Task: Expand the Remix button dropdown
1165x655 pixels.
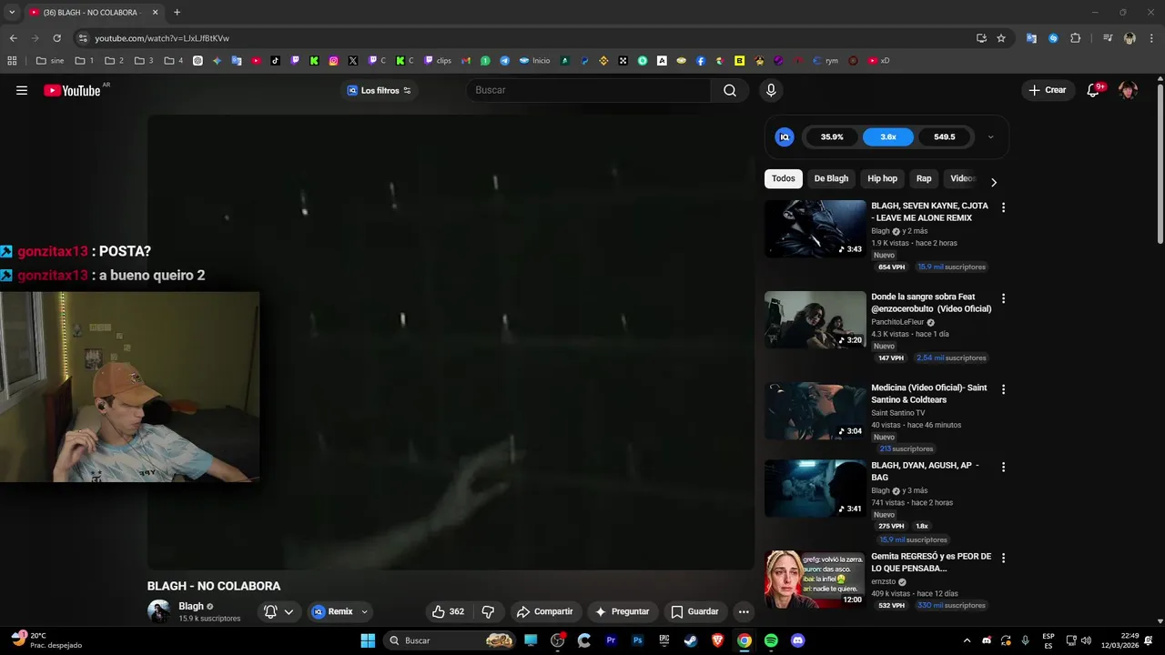Action: click(364, 611)
